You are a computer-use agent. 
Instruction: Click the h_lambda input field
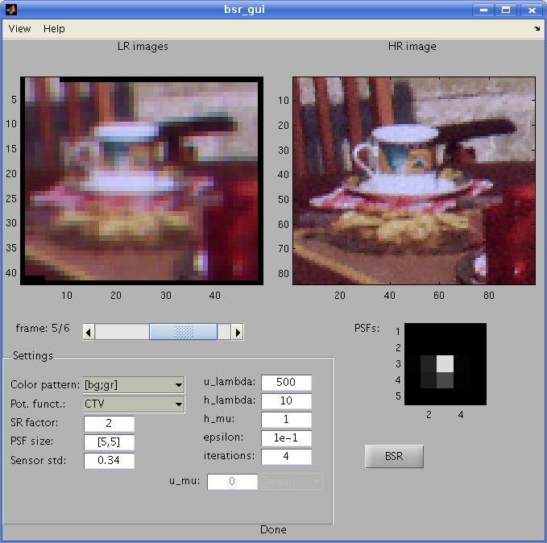pos(286,400)
